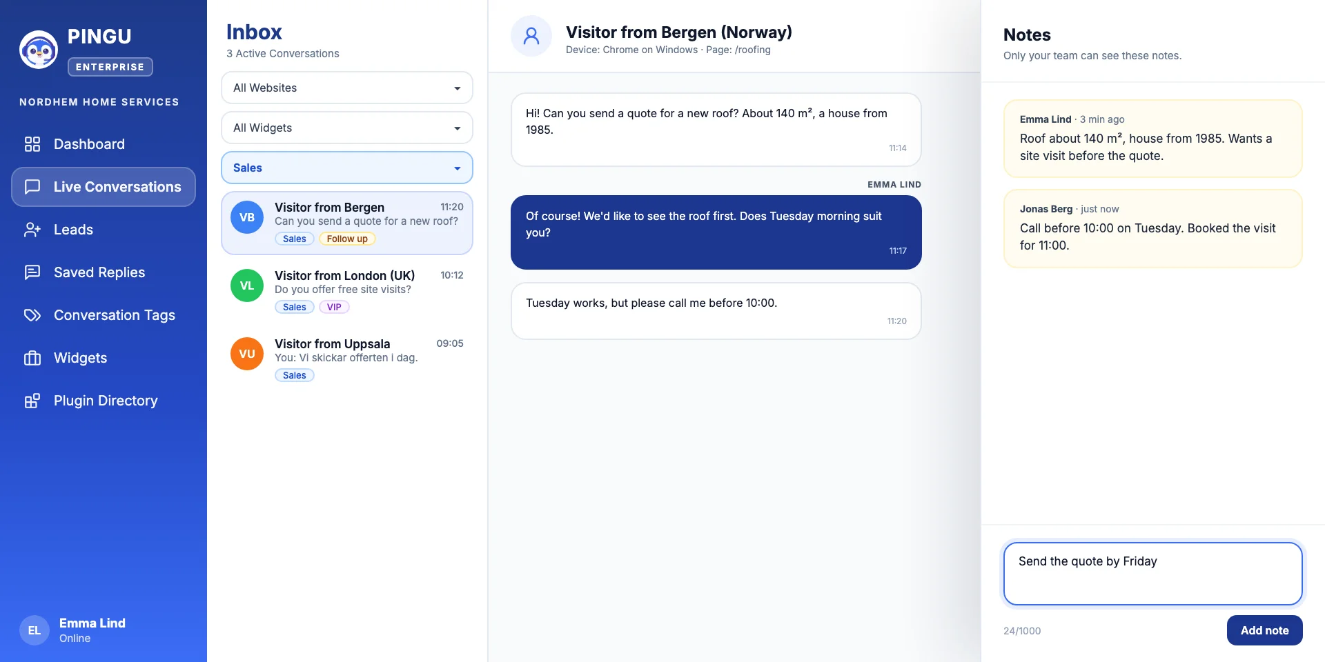Image resolution: width=1325 pixels, height=662 pixels.
Task: Click Emma Lind Online status at bottom
Action: [x=75, y=639]
